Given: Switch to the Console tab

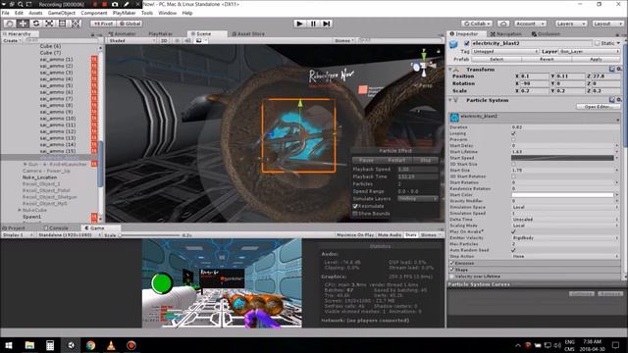Looking at the screenshot, I should point(56,227).
